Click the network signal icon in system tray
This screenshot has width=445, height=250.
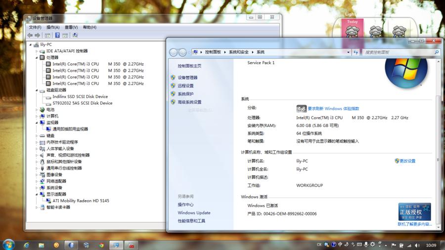pos(409,245)
